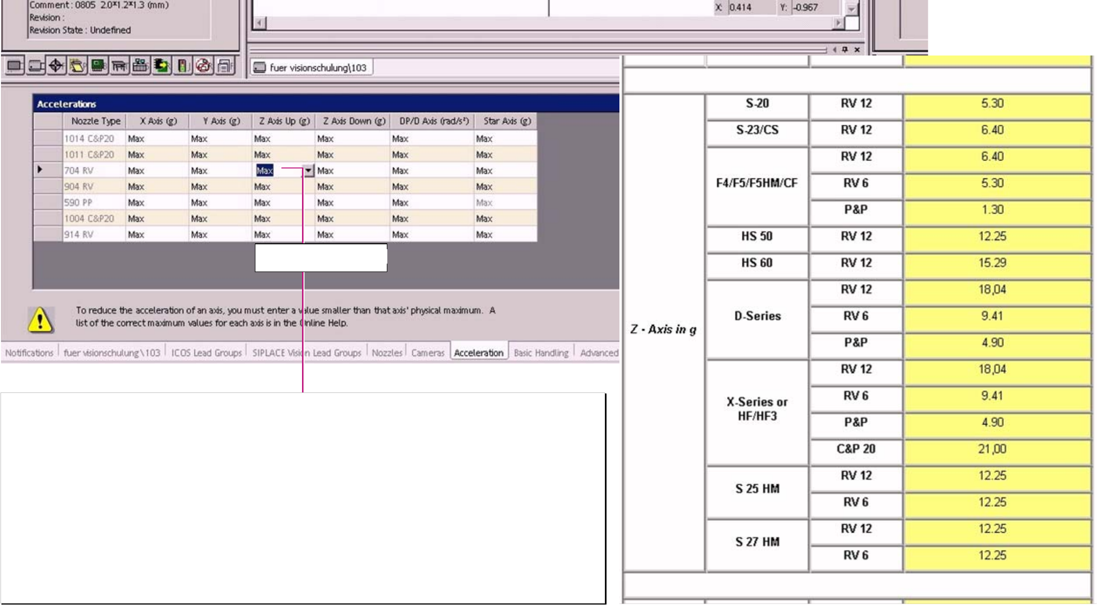Image resolution: width=1097 pixels, height=605 pixels.
Task: Open dropdown beside the Y coordinate field
Action: (x=851, y=8)
